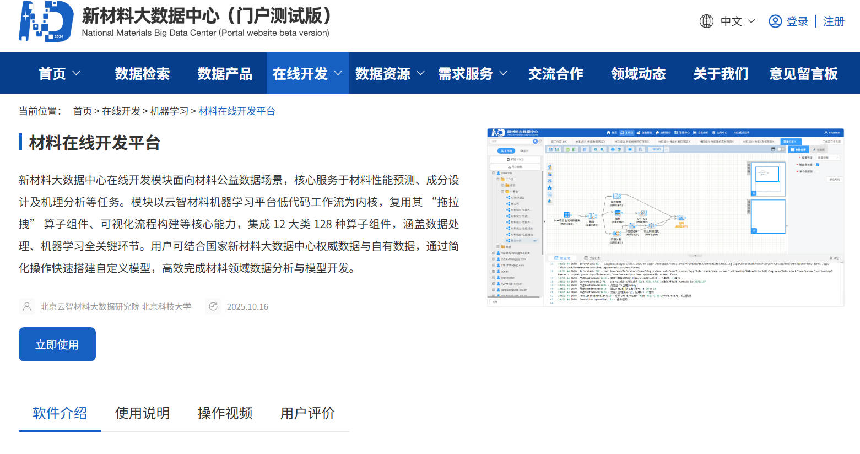Click the clock icon next to 2025.10.16
860x454 pixels.
pyautogui.click(x=213, y=306)
